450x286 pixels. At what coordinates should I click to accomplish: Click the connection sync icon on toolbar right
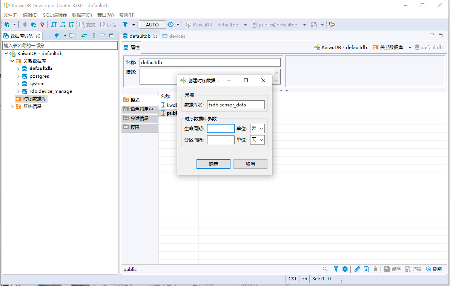314,25
